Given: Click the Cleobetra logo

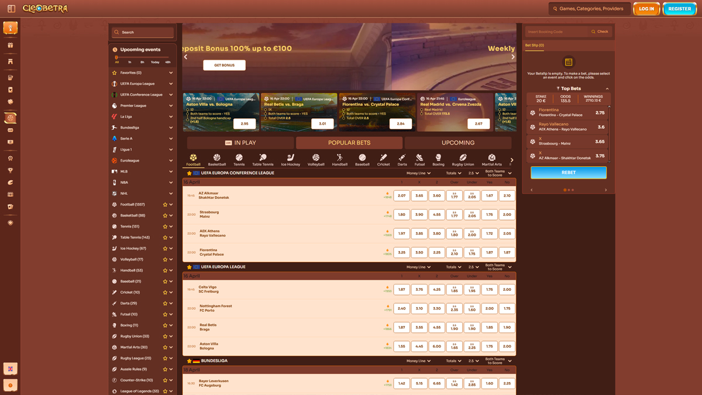Looking at the screenshot, I should (45, 9).
